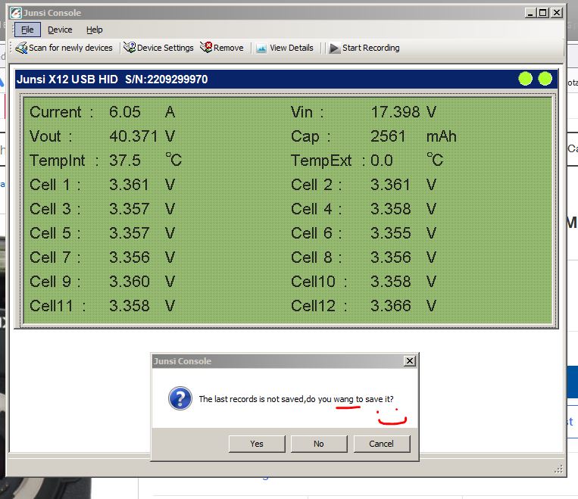Close the Junsi Console main window
Image resolution: width=578 pixels, height=499 pixels.
557,13
